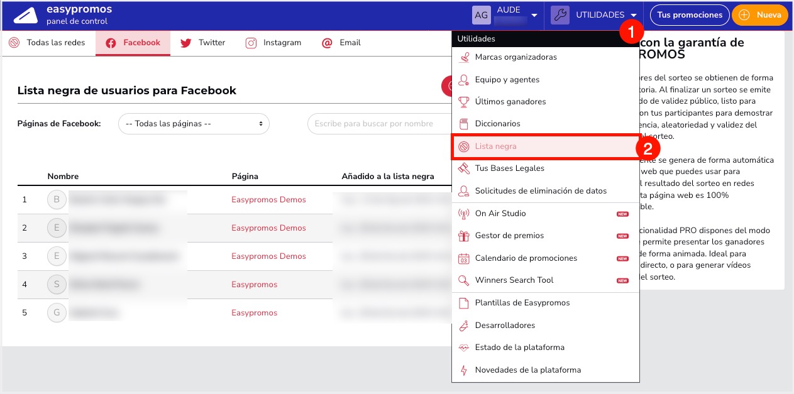
Task: Click the Lista negra blocked icon in menu
Action: click(x=464, y=146)
